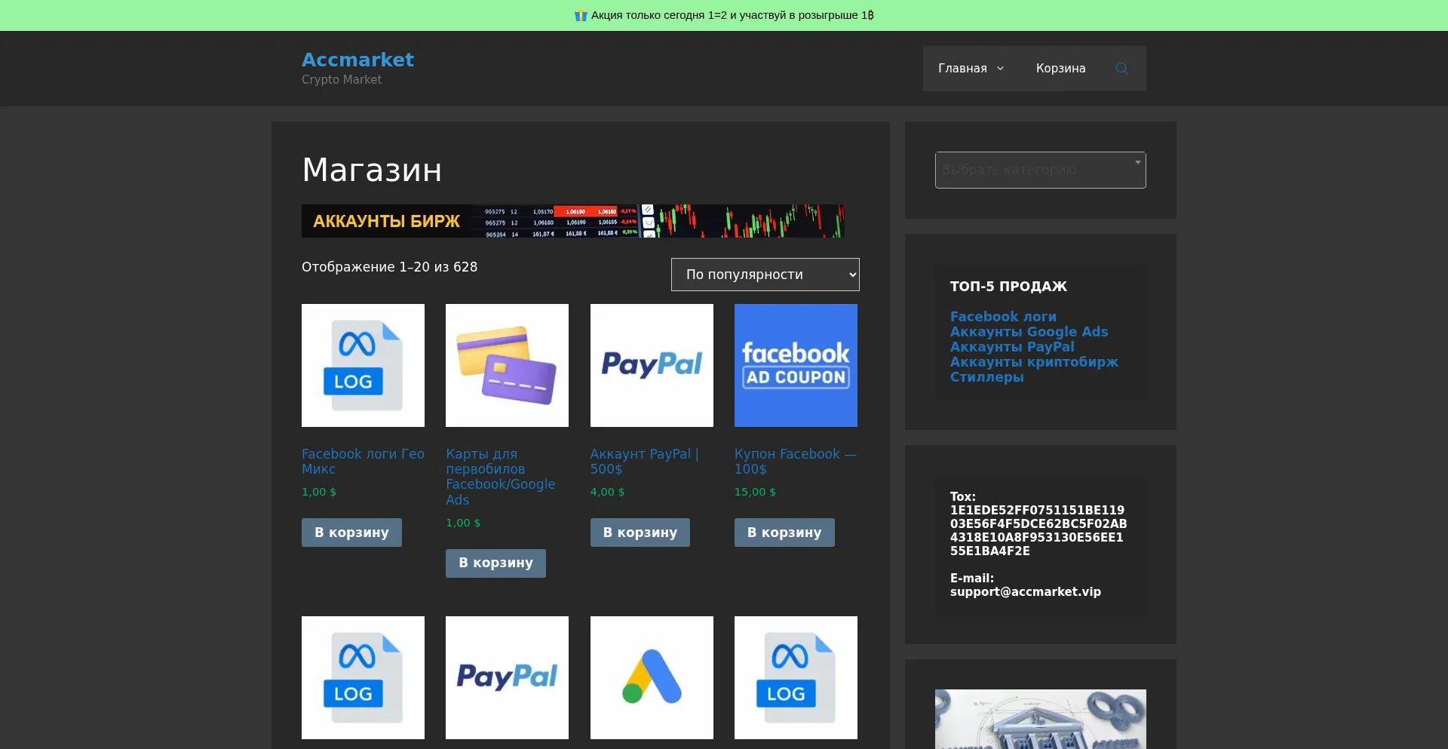Viewport: 1448px width, 749px height.
Task: Open the Главная menu item
Action: [x=962, y=69]
